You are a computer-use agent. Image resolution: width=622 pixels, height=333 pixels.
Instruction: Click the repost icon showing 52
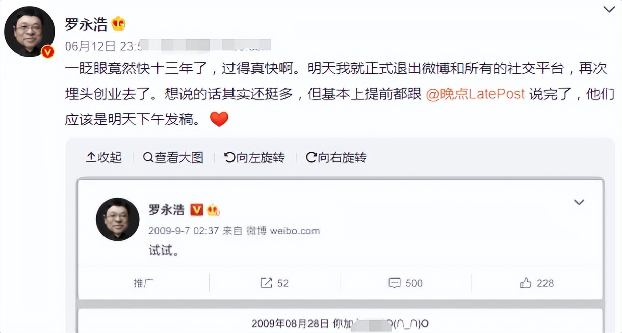coord(274,283)
